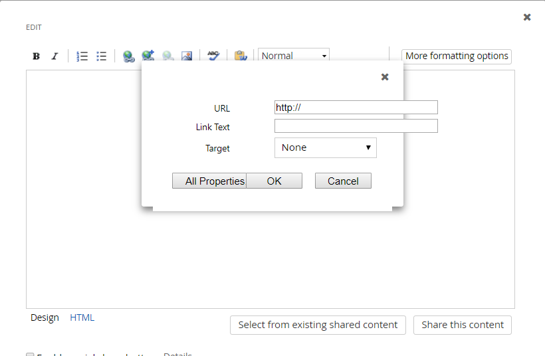The height and width of the screenshot is (356, 545).
Task: Close the Edit window
Action: pos(527,17)
